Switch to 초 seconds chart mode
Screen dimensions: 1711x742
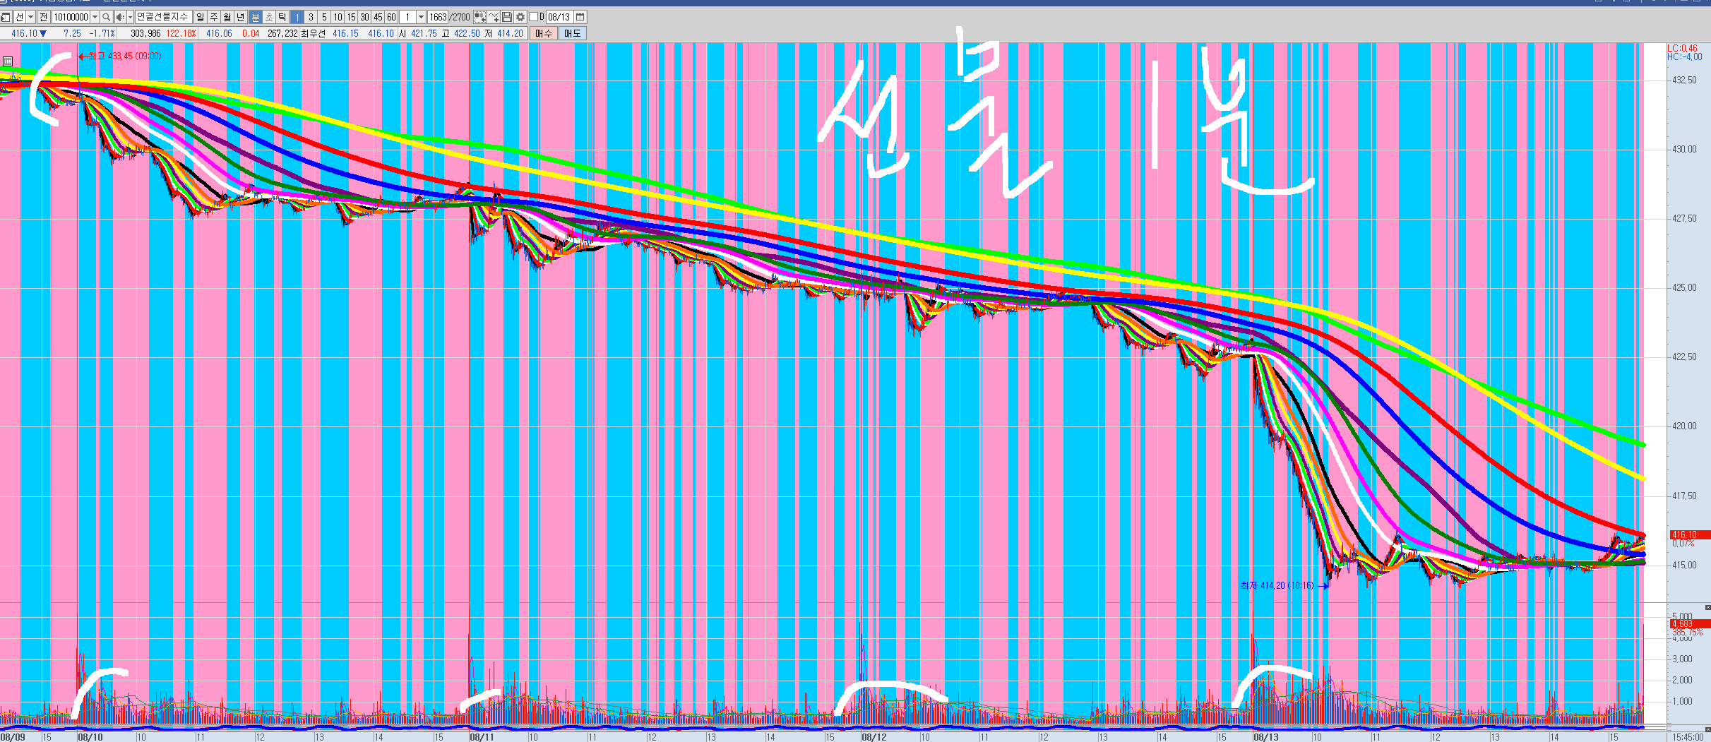click(269, 17)
